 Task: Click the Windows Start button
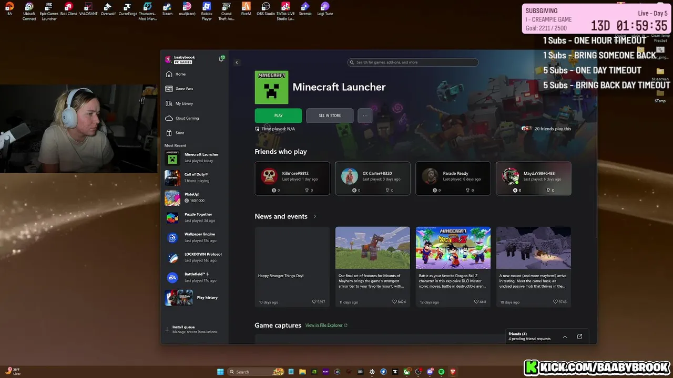click(x=220, y=372)
